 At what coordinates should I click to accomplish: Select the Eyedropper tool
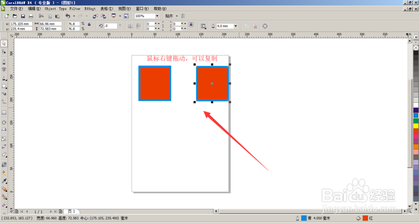tap(4, 181)
